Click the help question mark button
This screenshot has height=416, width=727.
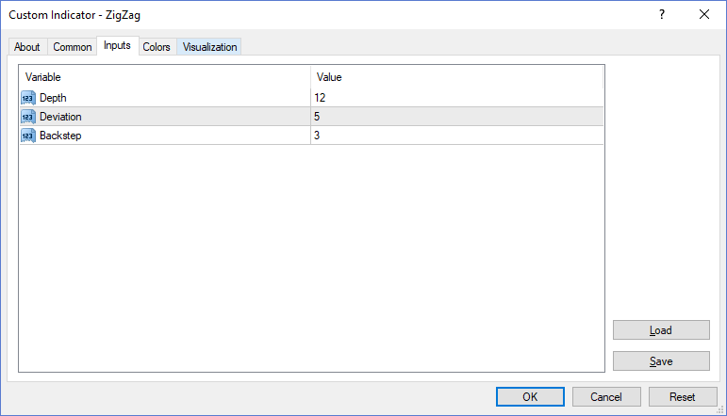[662, 14]
